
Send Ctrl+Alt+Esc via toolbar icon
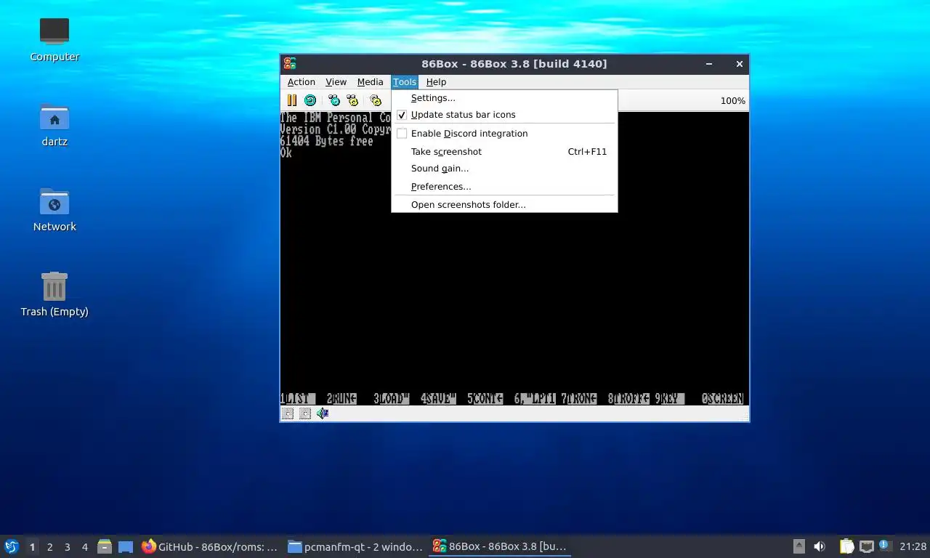tap(352, 100)
